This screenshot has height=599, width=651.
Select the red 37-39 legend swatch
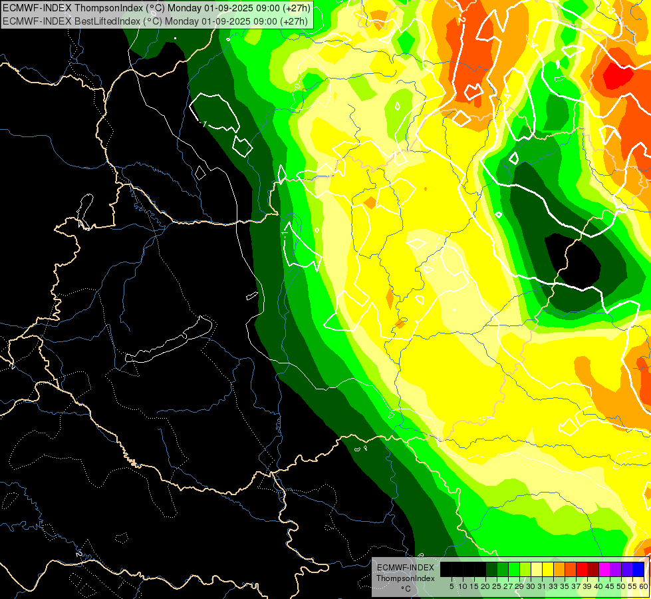(582, 569)
